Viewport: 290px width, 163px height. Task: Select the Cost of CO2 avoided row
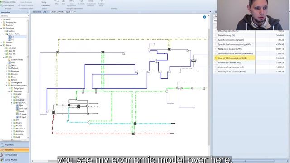coord(250,58)
